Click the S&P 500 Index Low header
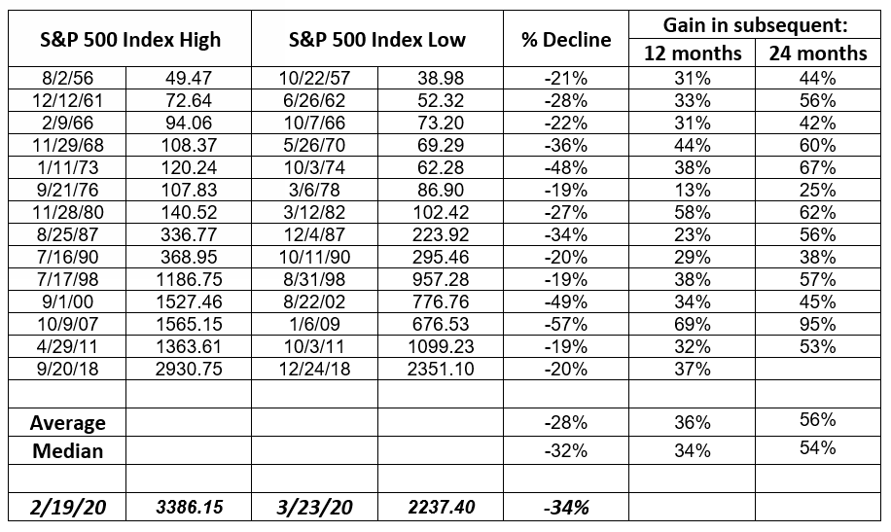 (377, 40)
